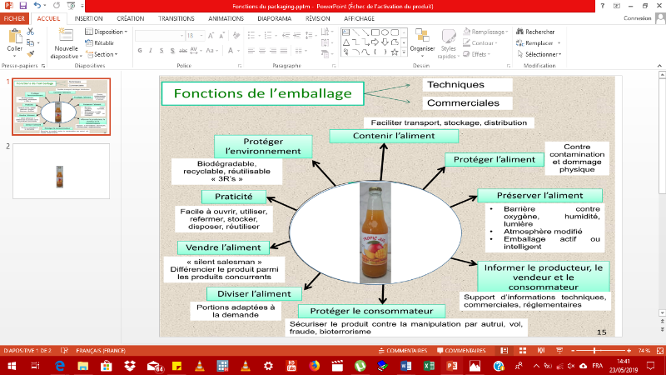Toggle underline (S) formatting
The width and height of the screenshot is (666, 375).
(160, 48)
